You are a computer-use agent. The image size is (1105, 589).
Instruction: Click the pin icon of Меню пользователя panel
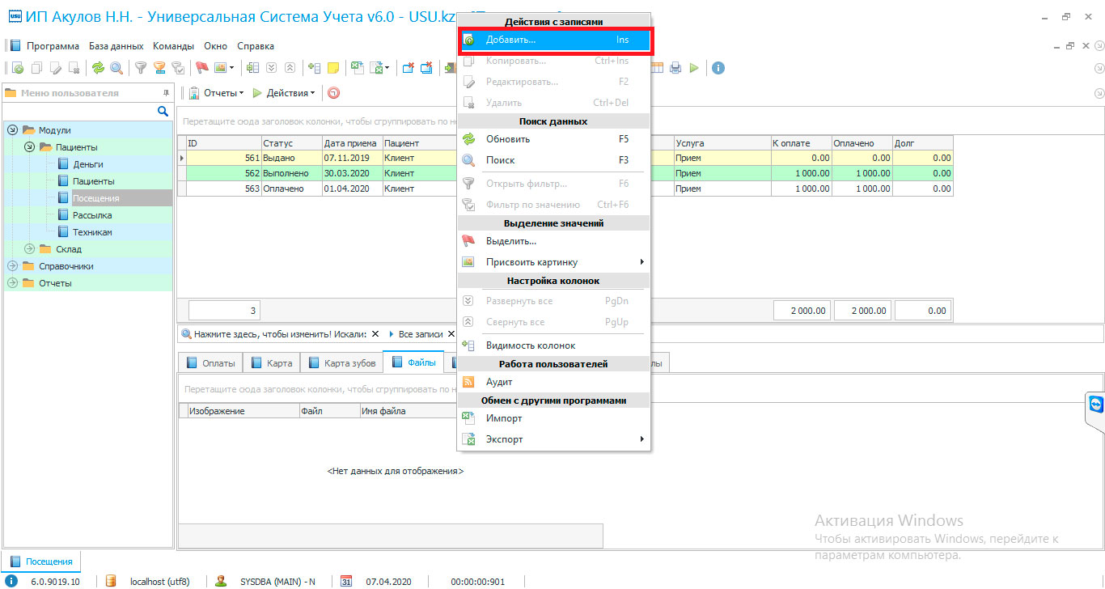pos(166,93)
